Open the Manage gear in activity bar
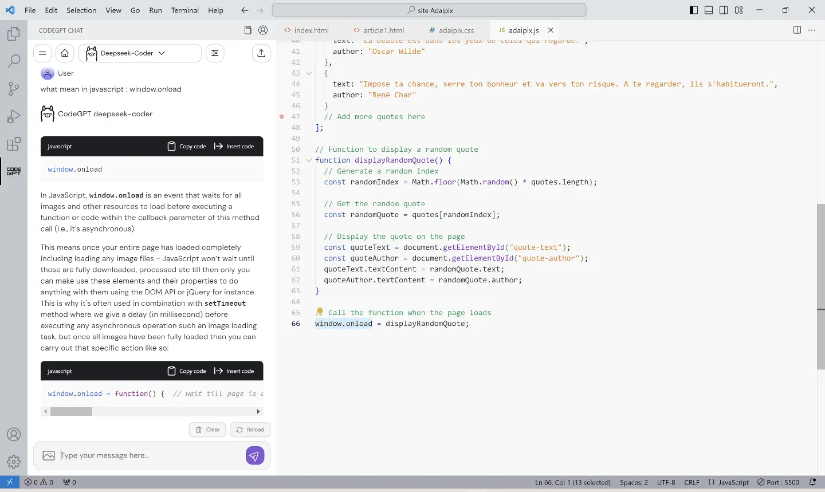825x492 pixels. (x=14, y=462)
